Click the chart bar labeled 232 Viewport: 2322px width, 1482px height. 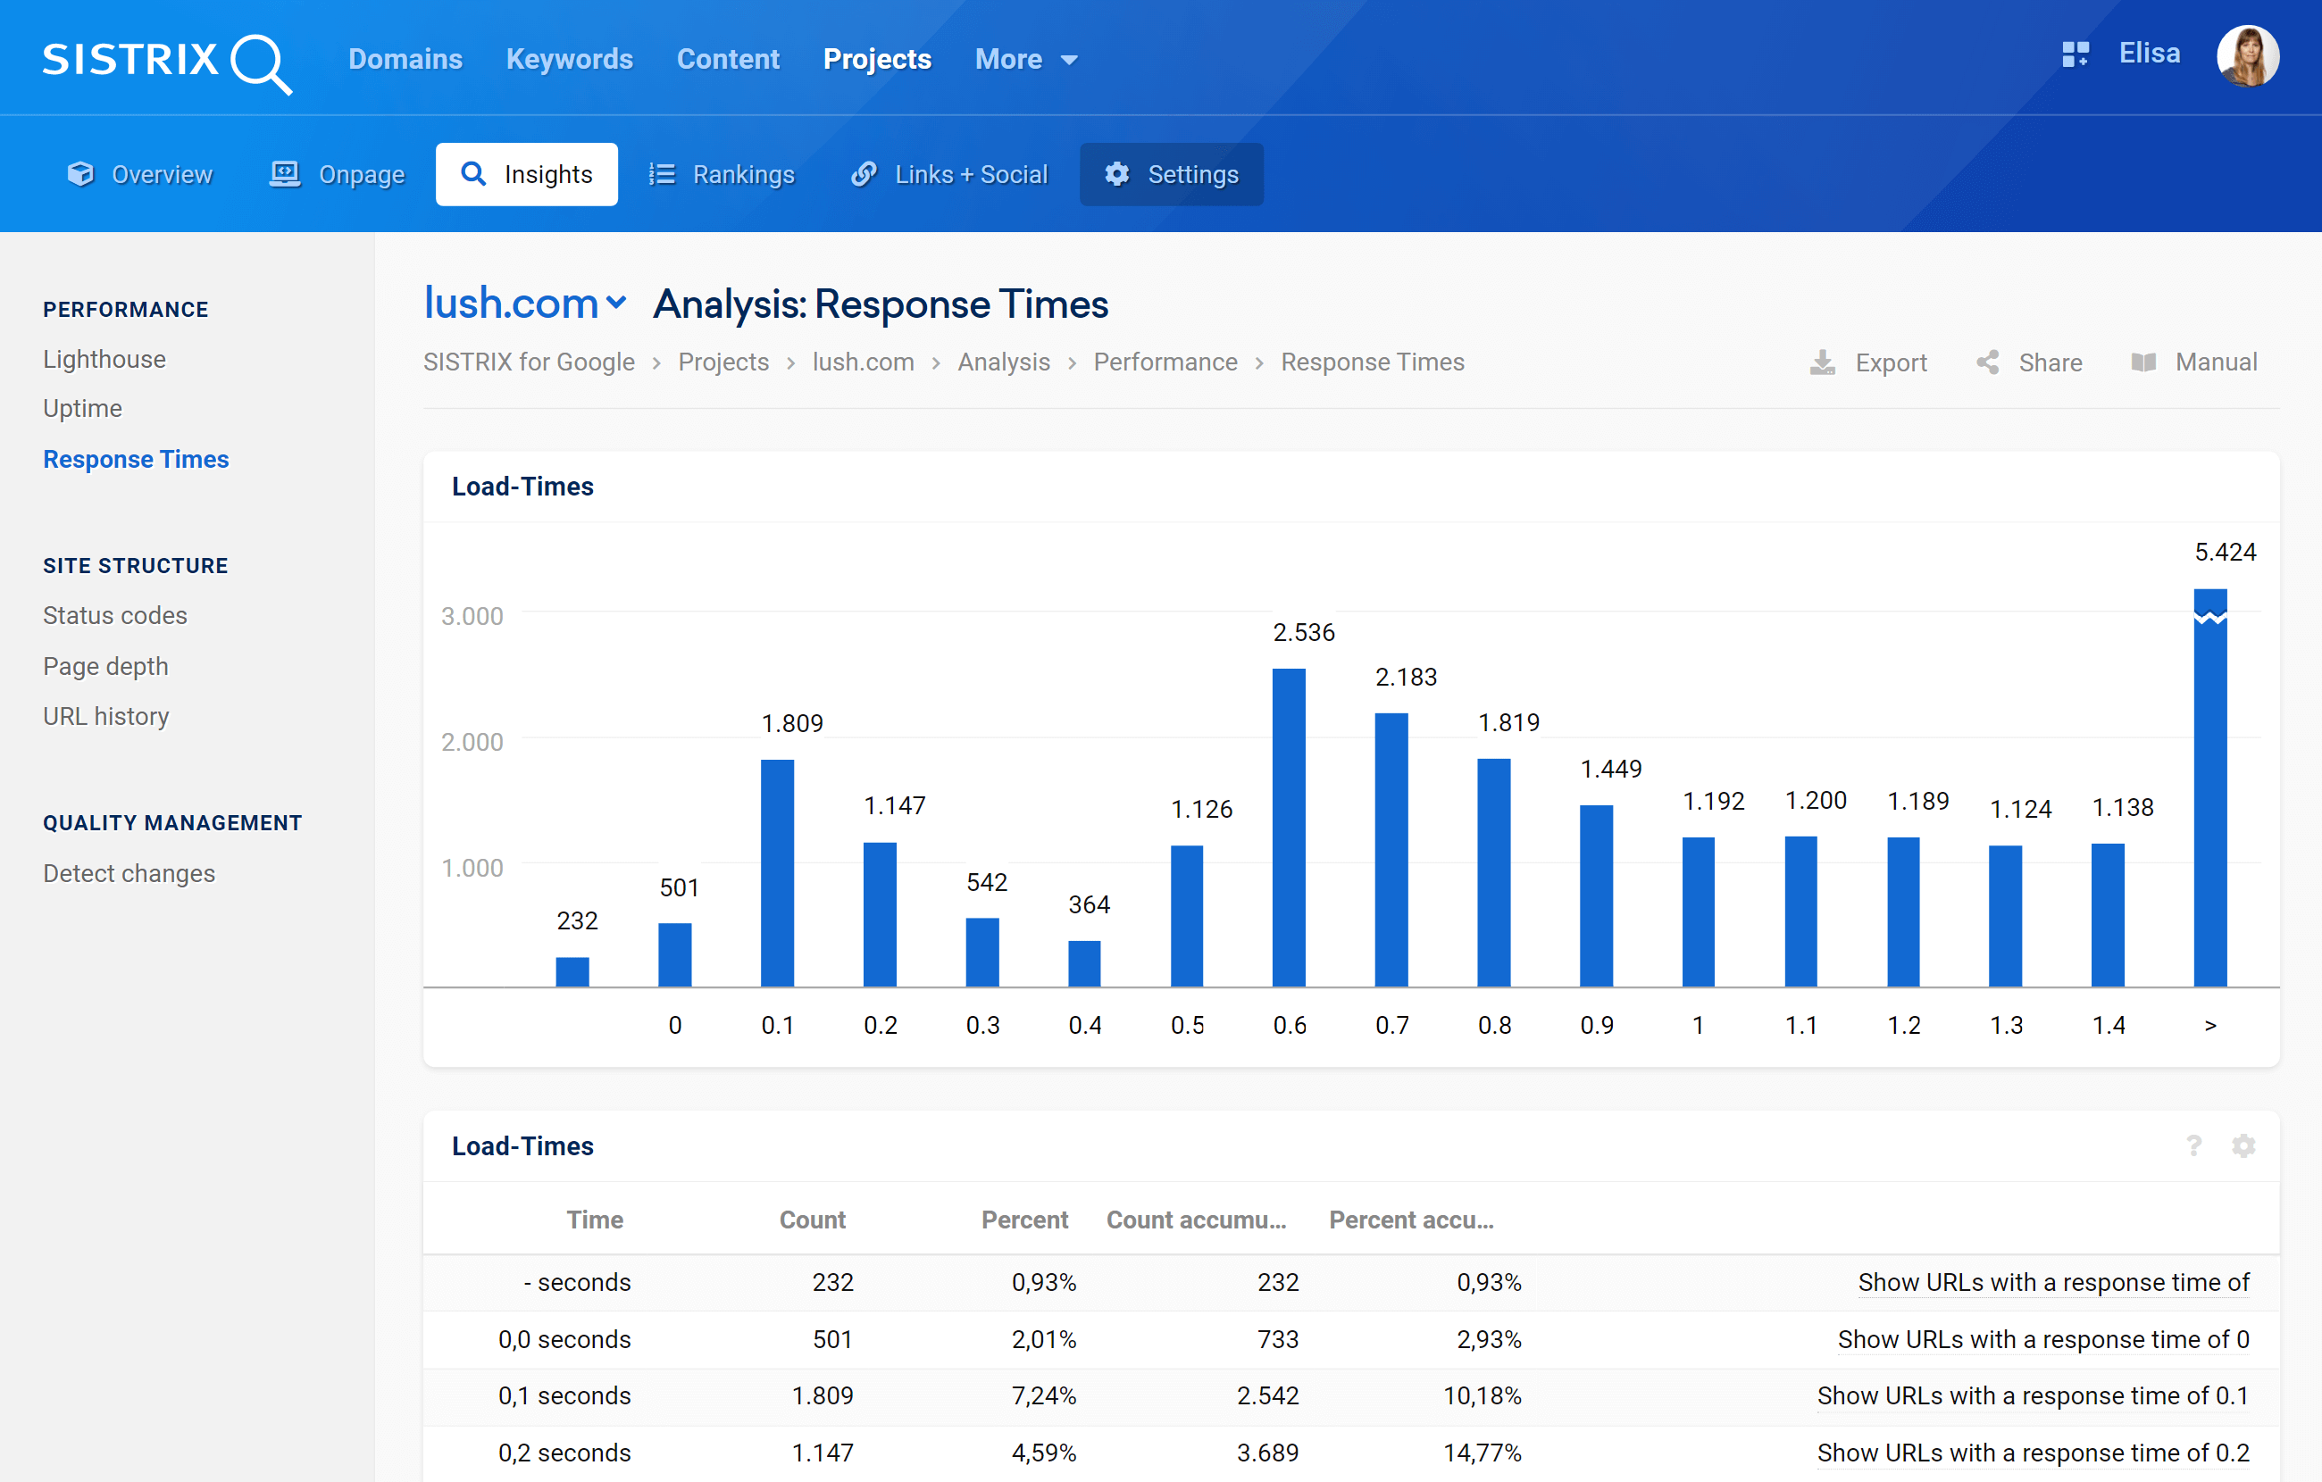[572, 972]
